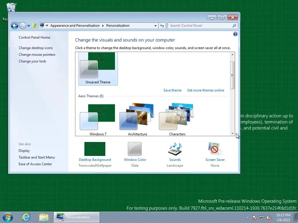
Task: Click the Refresh button in address bar
Action: (x=162, y=26)
